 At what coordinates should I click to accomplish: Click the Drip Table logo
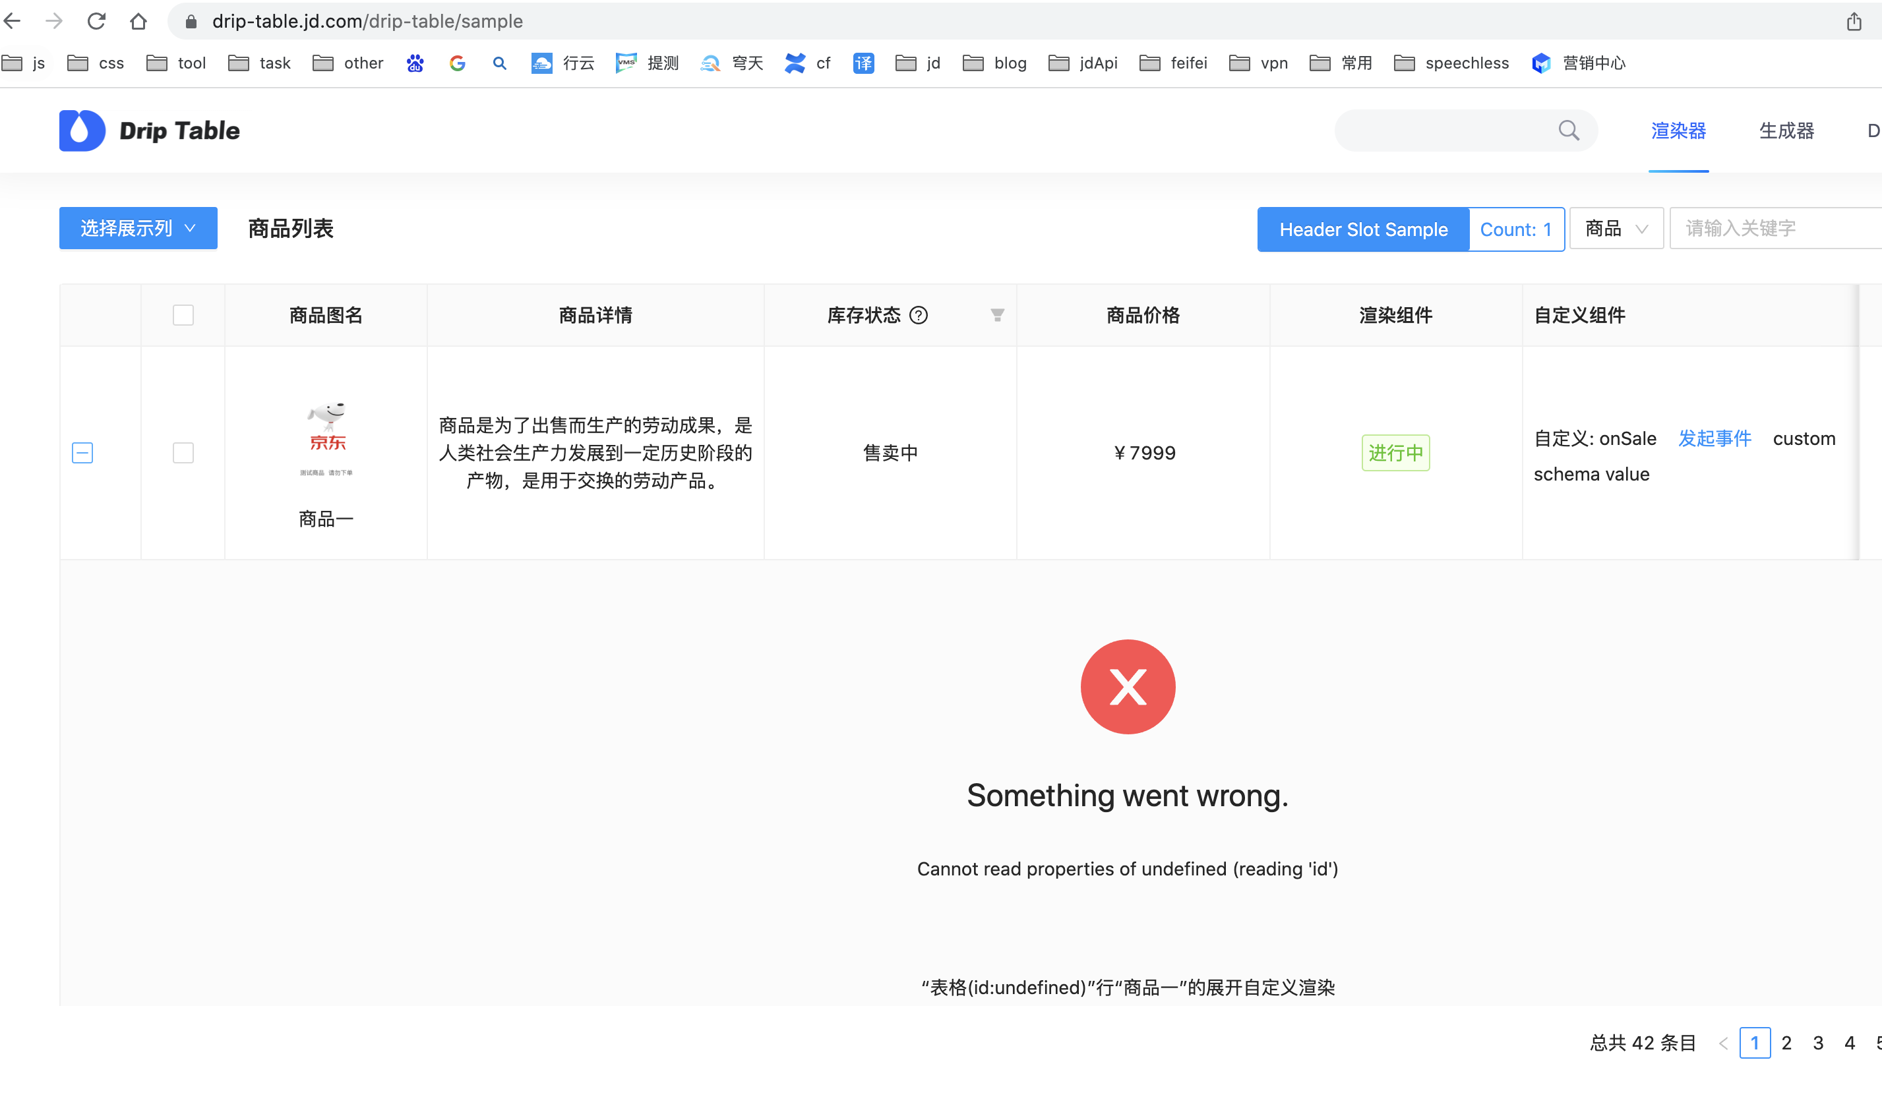pos(148,131)
